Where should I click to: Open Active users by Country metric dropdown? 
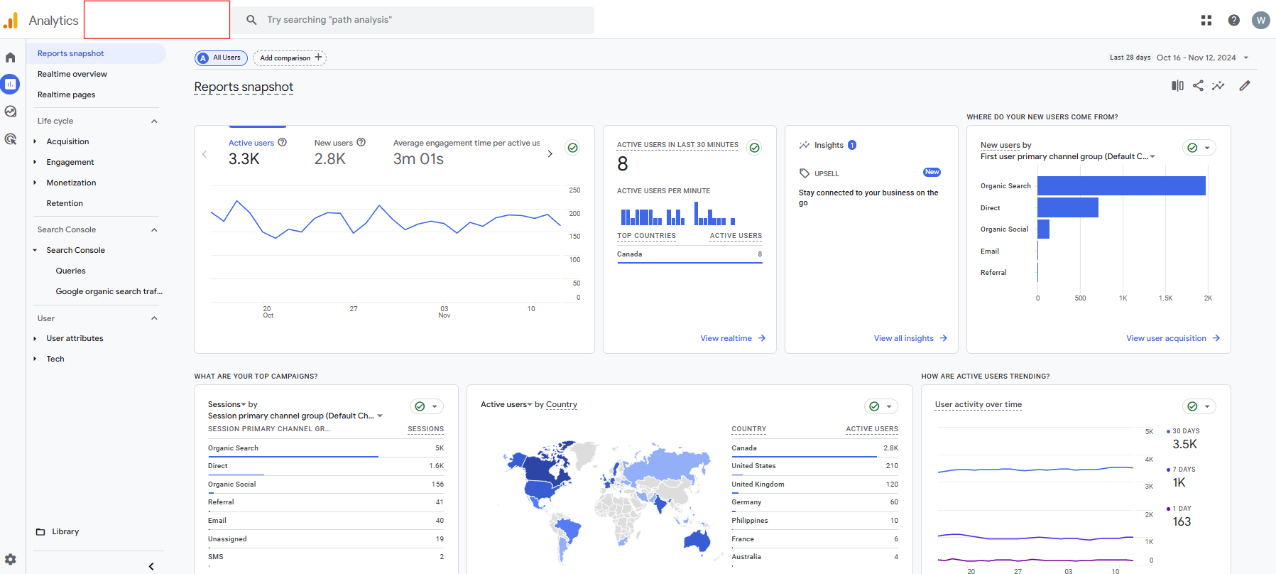click(x=506, y=404)
